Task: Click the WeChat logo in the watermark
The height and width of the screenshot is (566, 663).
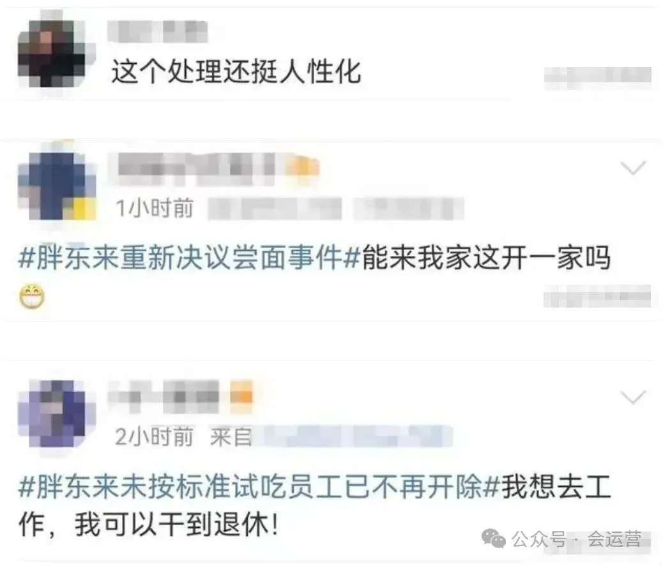Action: click(x=494, y=538)
